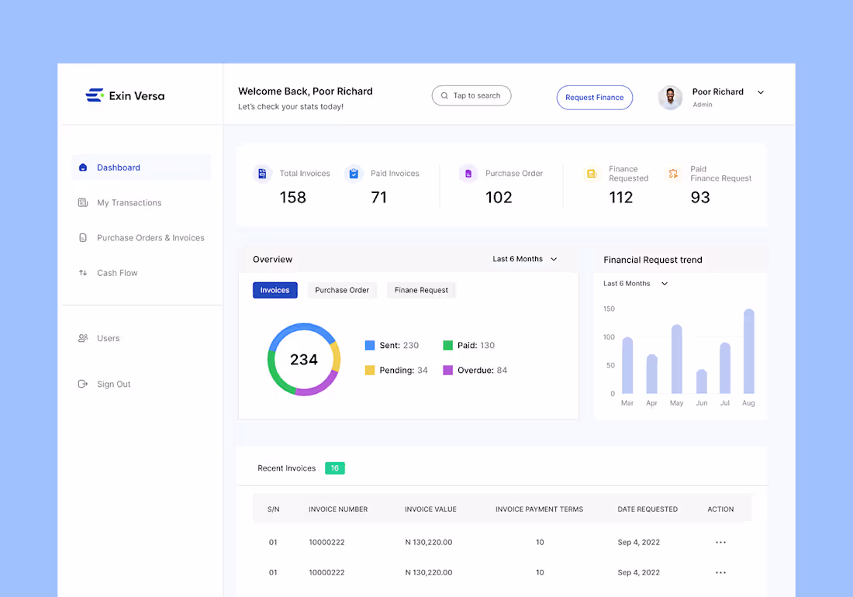Click the green 16 invoices badge
The height and width of the screenshot is (597, 853).
(334, 468)
